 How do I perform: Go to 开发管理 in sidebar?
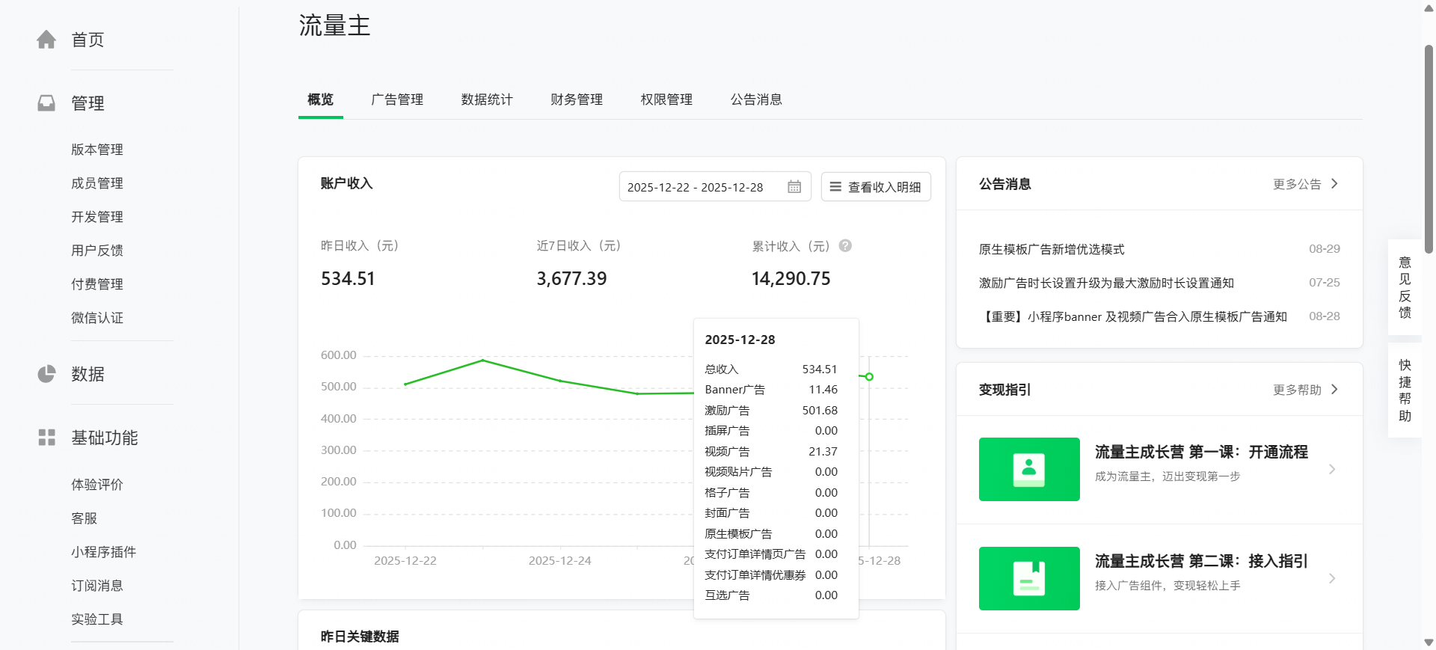[x=97, y=217]
